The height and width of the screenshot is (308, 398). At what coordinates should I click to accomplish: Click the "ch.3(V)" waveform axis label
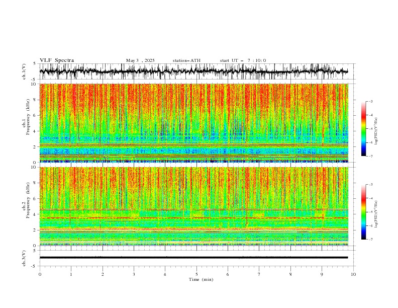[x=24, y=258]
